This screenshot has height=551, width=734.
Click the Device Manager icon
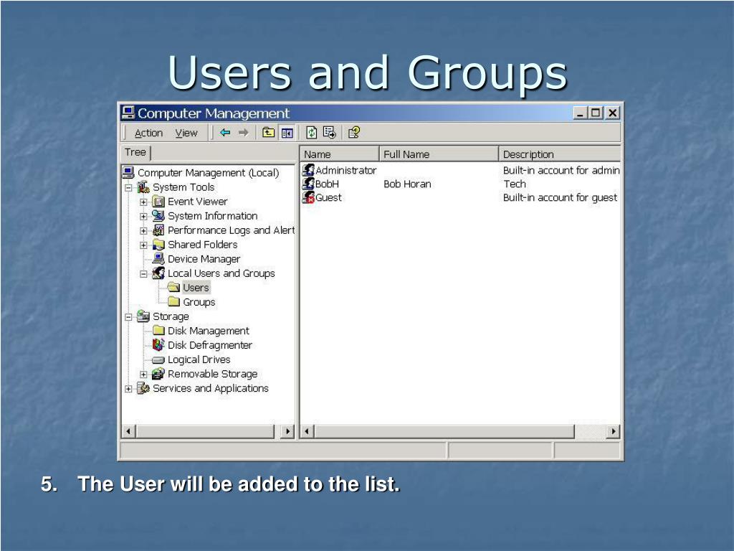click(158, 258)
